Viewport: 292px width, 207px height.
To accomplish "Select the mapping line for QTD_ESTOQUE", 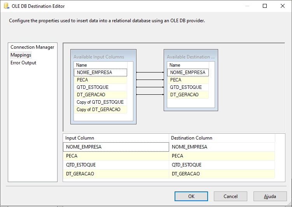I will [x=150, y=87].
